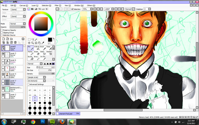Choose the hand pan tool
199x125 pixels.
39,43
